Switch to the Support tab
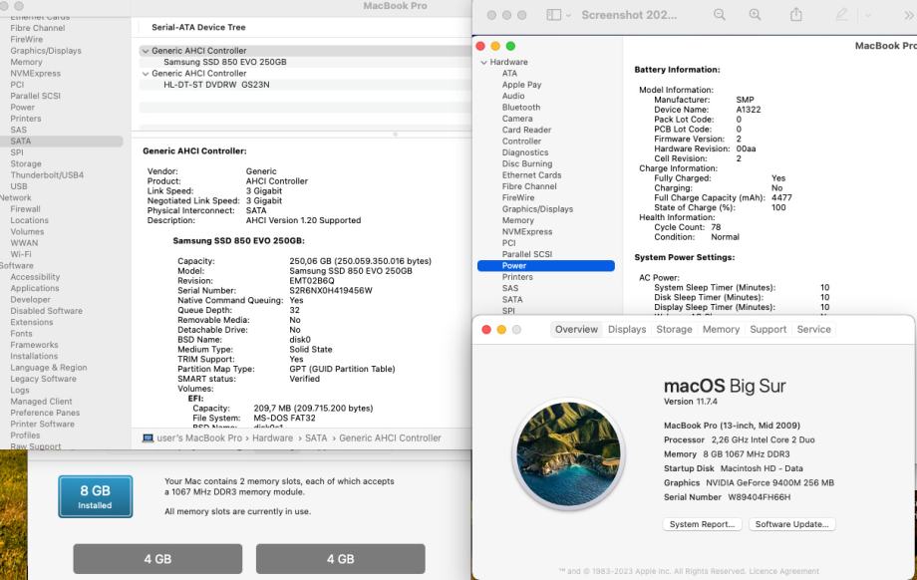Image resolution: width=917 pixels, height=580 pixels. (x=767, y=329)
